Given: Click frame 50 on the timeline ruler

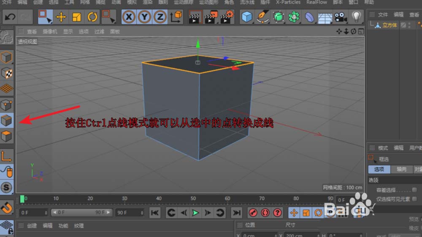Looking at the screenshot, I should [x=193, y=199].
